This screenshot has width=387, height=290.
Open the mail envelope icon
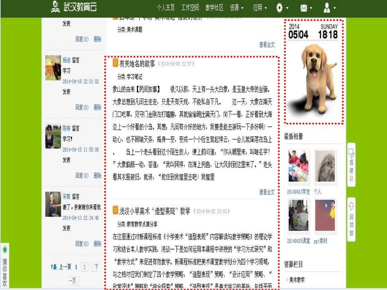pos(304,8)
